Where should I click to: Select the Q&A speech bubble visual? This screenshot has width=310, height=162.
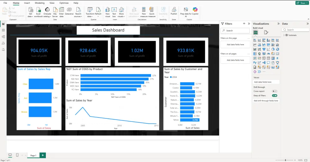[x=268, y=63]
